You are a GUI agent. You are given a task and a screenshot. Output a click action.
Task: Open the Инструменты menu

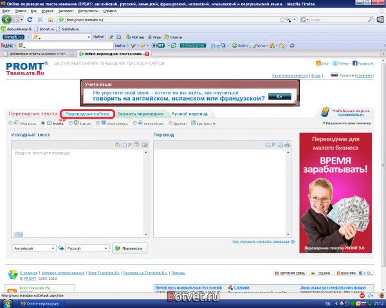click(88, 11)
